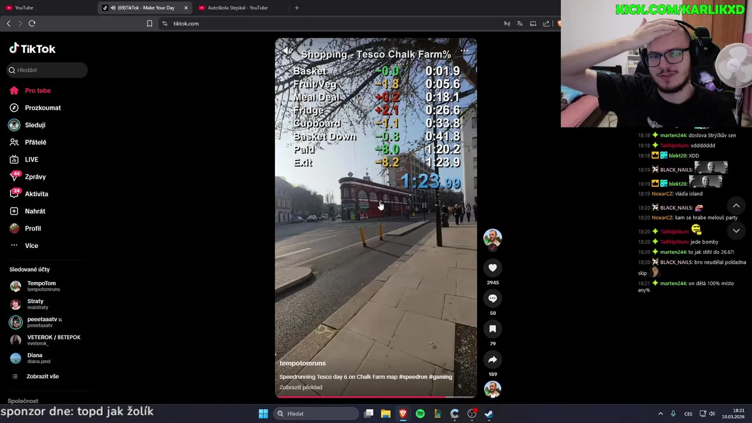752x423 pixels.
Task: Click translate page icon in toolbar
Action: [520, 23]
